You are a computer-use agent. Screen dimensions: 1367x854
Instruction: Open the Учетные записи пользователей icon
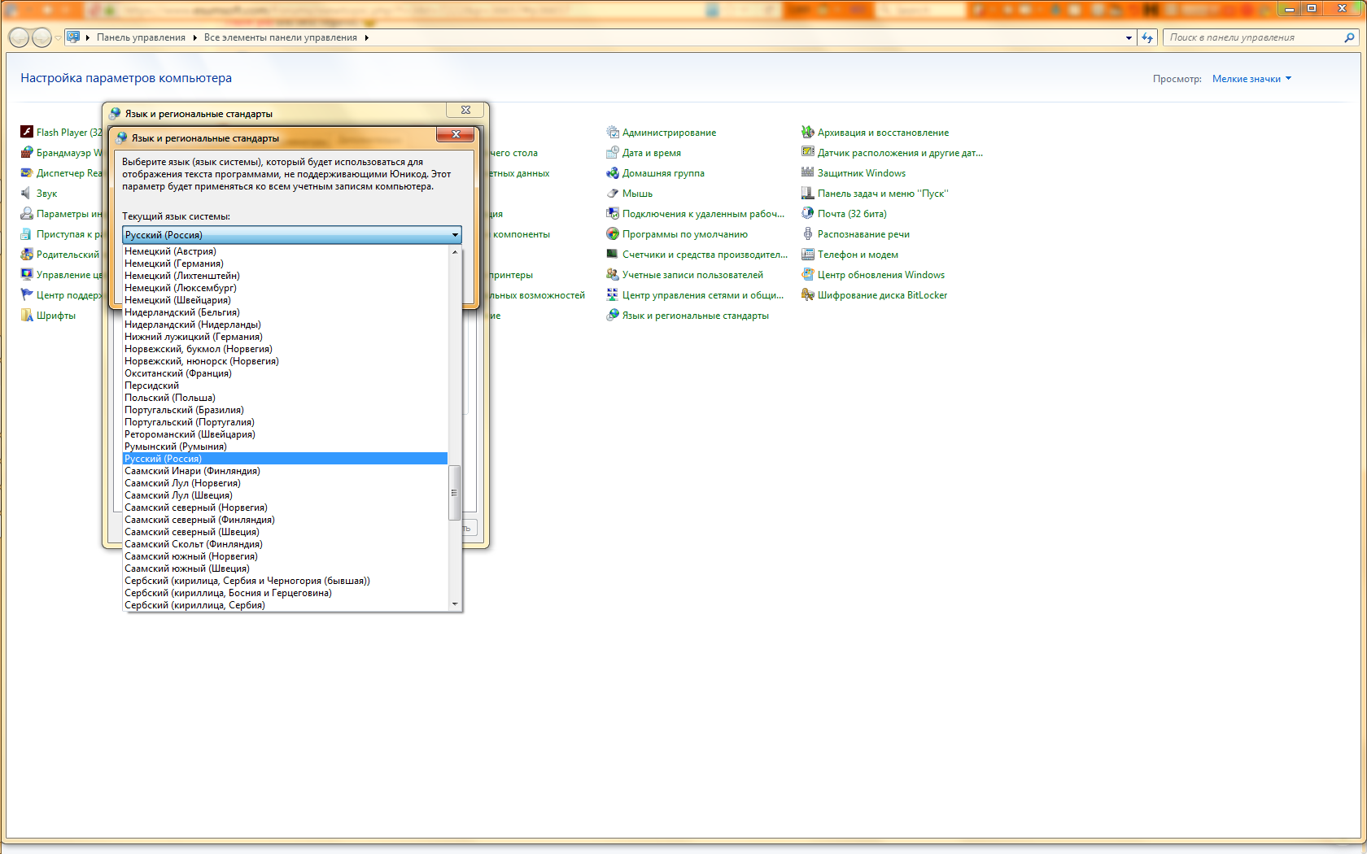click(613, 274)
